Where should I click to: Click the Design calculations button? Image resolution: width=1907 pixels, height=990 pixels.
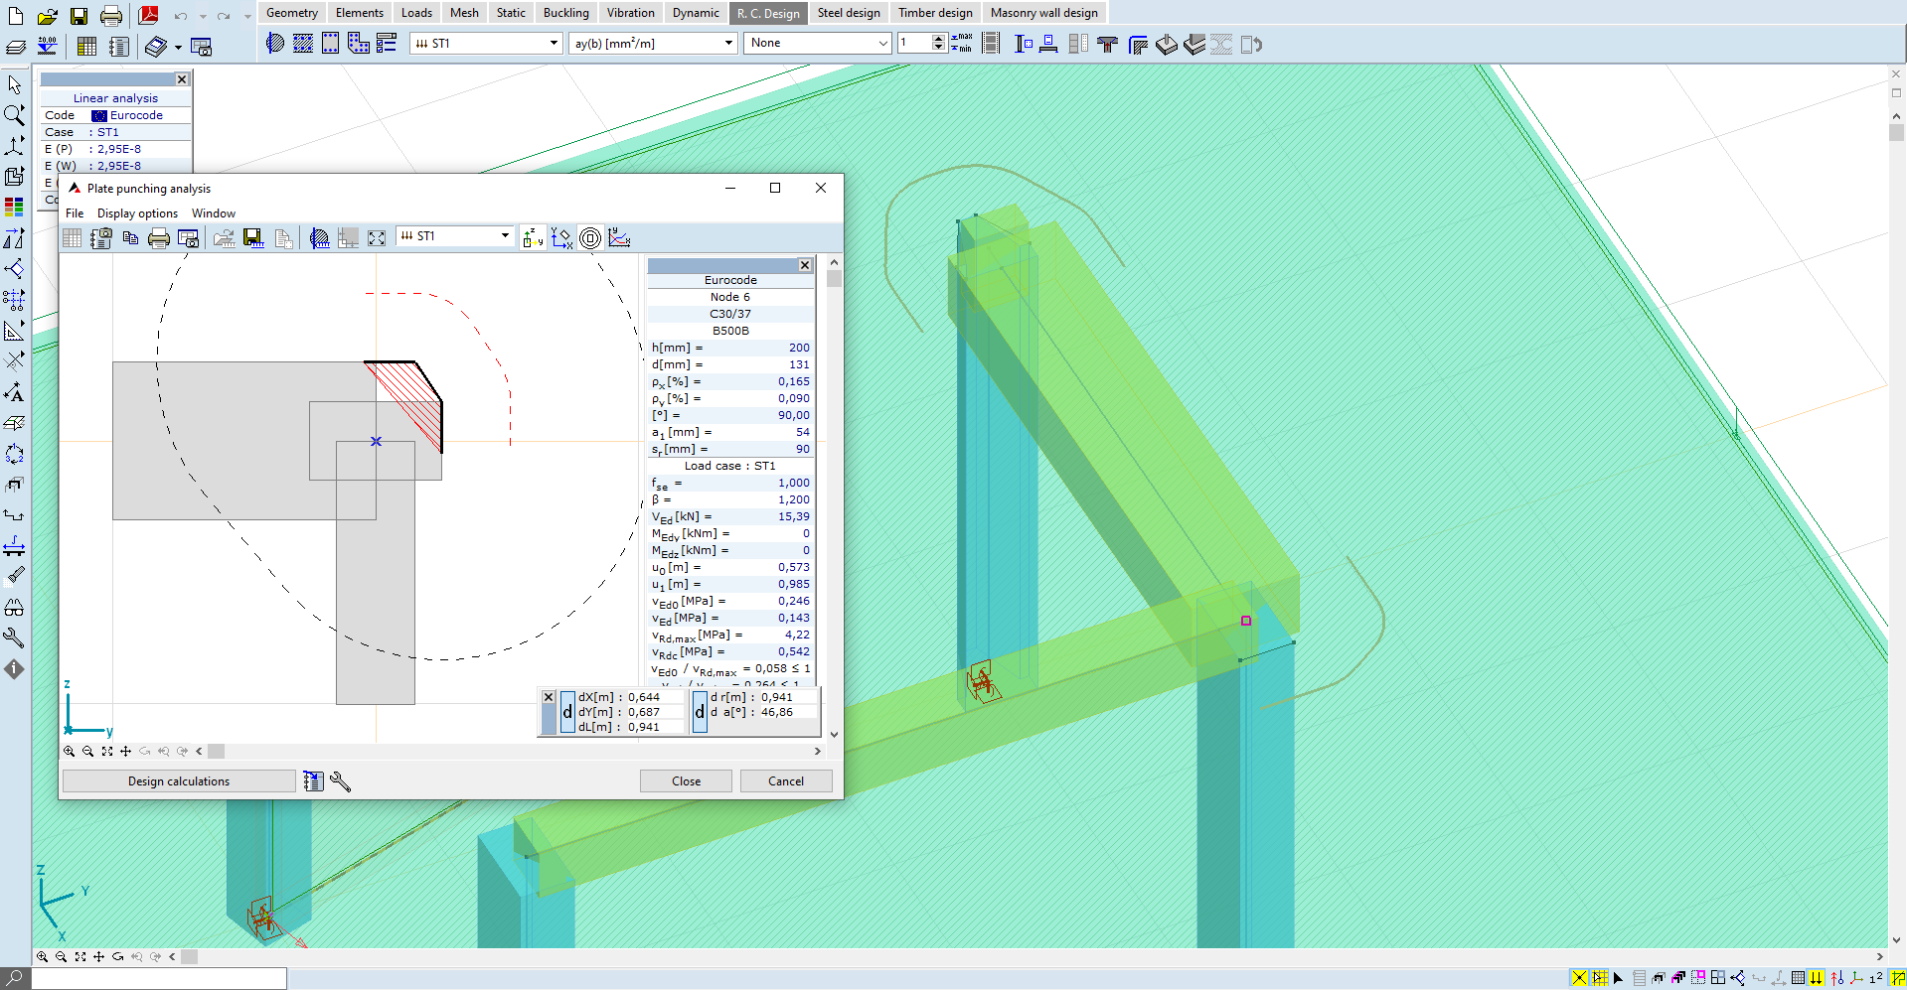tap(179, 781)
